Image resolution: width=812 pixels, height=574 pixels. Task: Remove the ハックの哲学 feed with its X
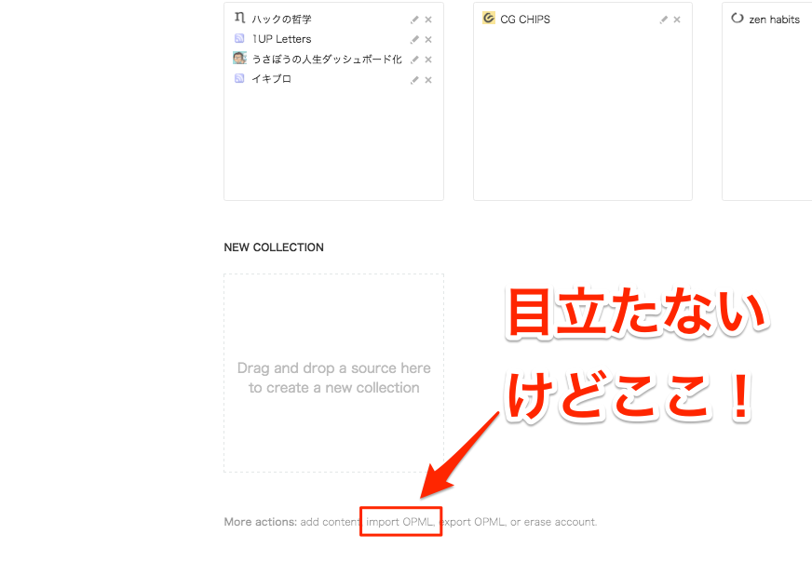point(428,20)
